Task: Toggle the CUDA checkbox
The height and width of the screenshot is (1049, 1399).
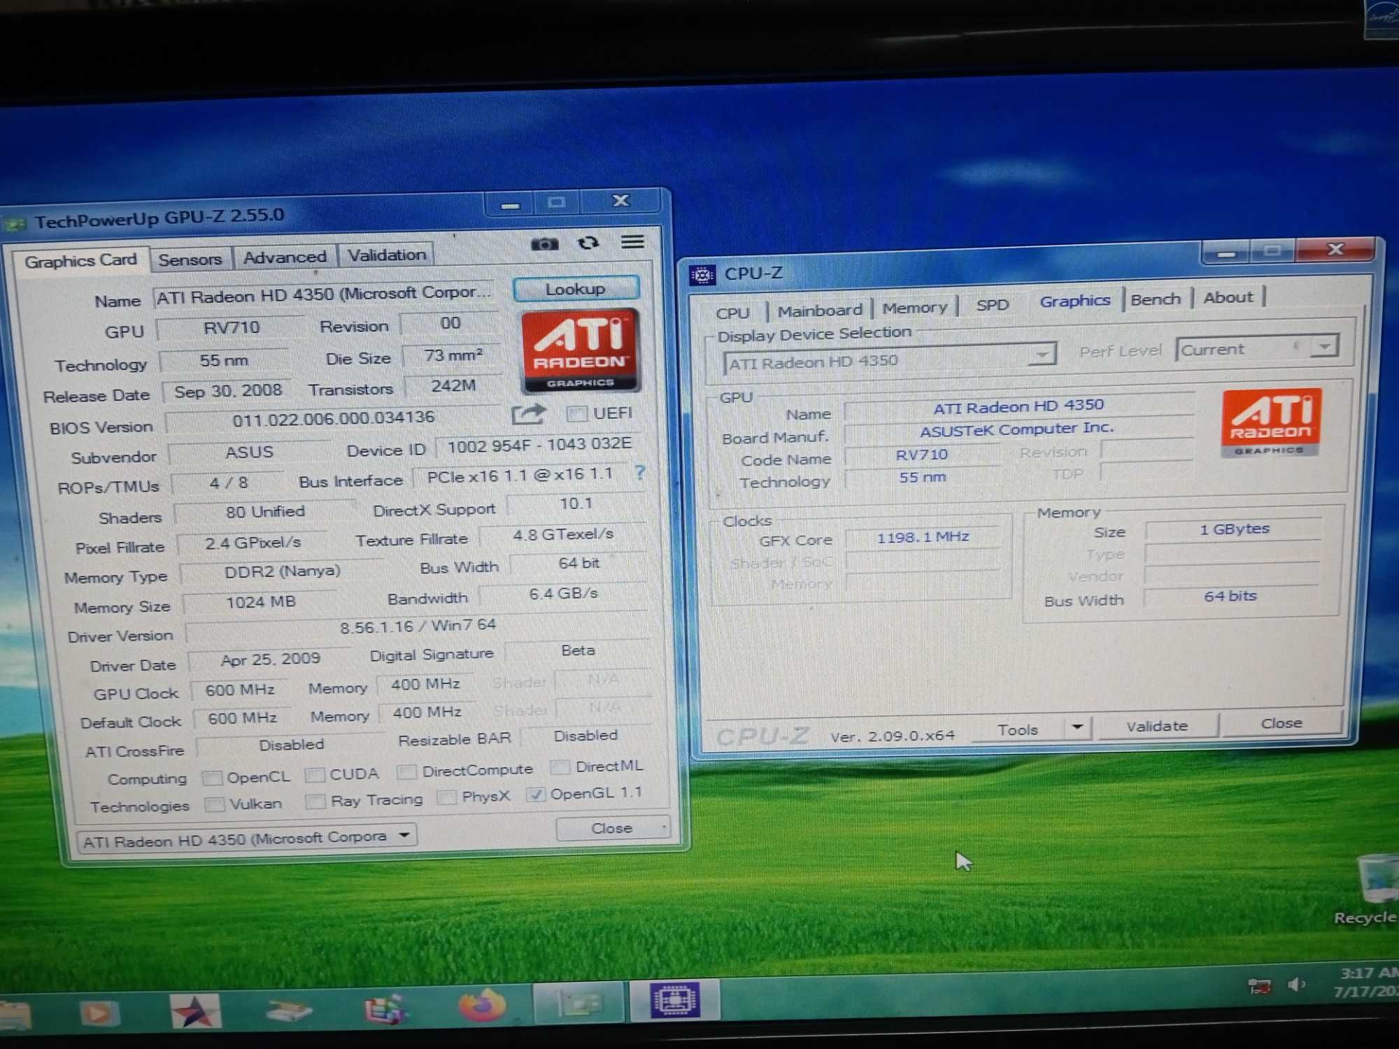Action: (315, 775)
